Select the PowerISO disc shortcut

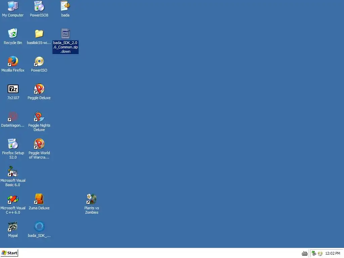(39, 61)
